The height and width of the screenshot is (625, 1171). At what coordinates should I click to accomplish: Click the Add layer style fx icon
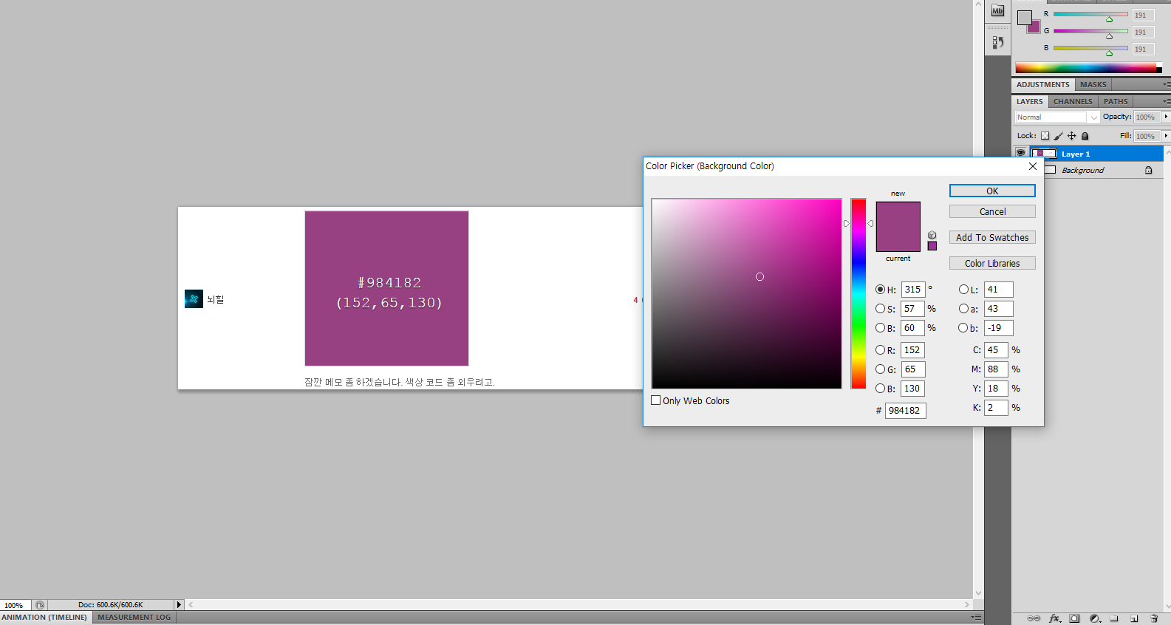point(1054,618)
